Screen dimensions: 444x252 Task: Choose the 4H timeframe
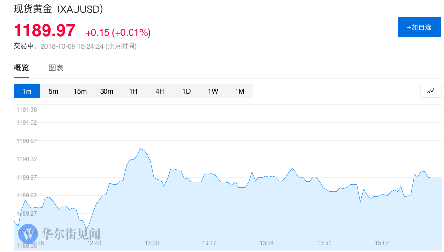[x=160, y=91]
